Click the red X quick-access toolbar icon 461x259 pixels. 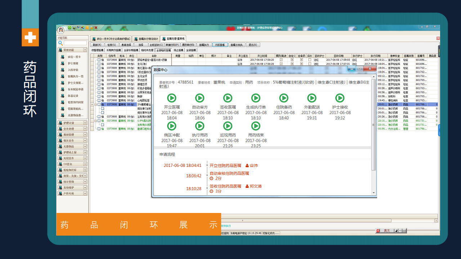coord(96,27)
